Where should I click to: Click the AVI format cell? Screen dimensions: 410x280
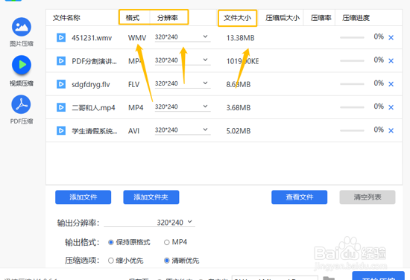(133, 131)
